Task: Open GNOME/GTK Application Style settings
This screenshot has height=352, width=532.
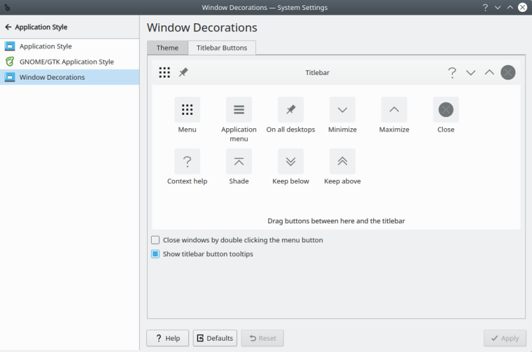Action: 66,62
